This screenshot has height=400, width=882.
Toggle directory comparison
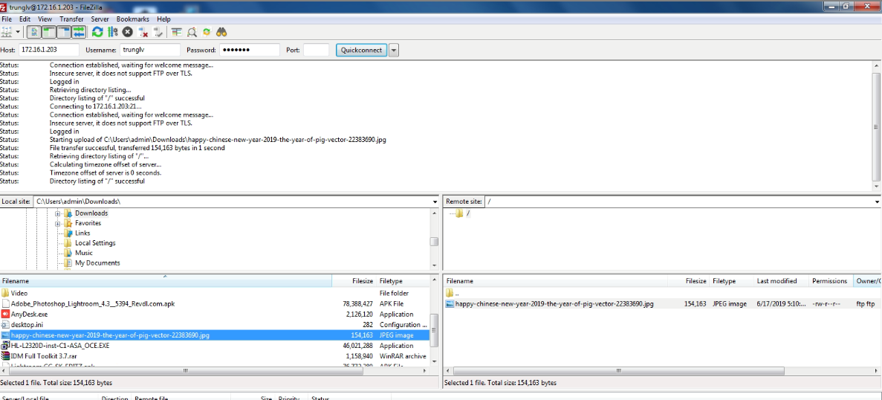(192, 32)
